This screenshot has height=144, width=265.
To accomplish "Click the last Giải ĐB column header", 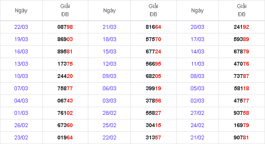I will [x=242, y=10].
